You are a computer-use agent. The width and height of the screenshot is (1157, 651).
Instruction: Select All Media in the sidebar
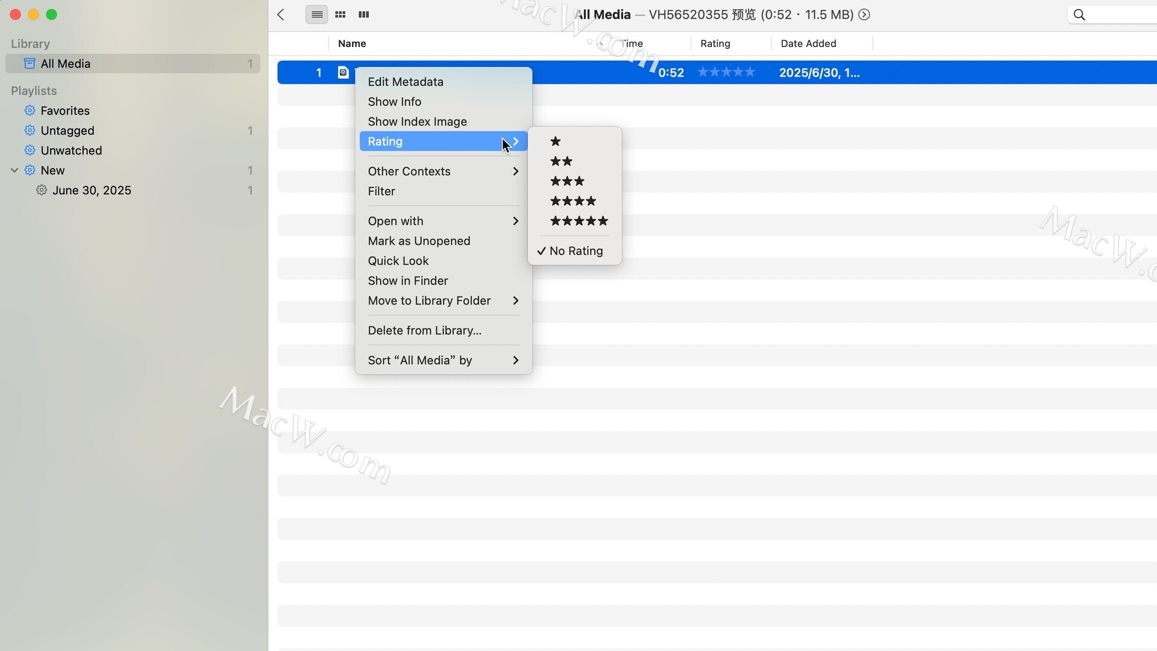[133, 63]
